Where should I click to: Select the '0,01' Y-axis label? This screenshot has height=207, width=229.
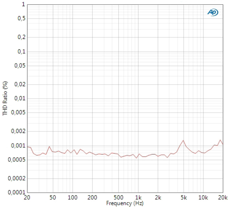20,98
